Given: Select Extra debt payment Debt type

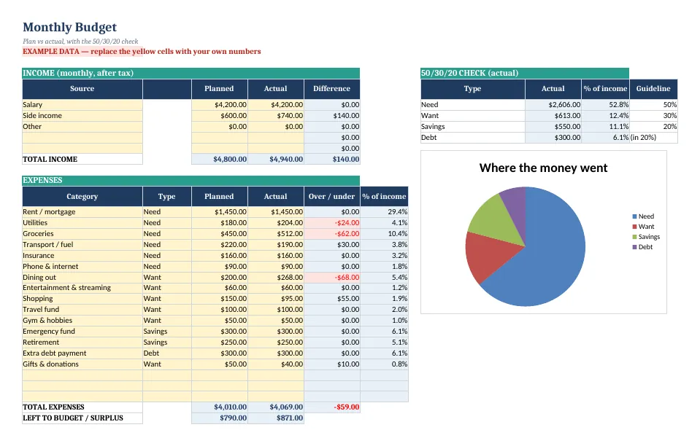Looking at the screenshot, I should pos(167,353).
